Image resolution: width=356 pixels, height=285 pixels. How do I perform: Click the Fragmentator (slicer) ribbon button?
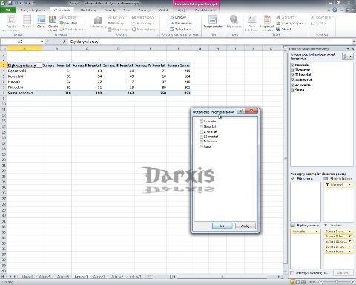[213, 22]
